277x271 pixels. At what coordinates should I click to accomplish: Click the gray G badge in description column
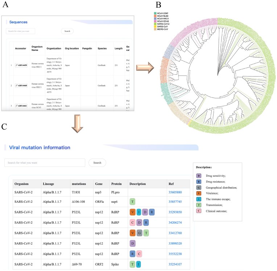click(x=139, y=233)
